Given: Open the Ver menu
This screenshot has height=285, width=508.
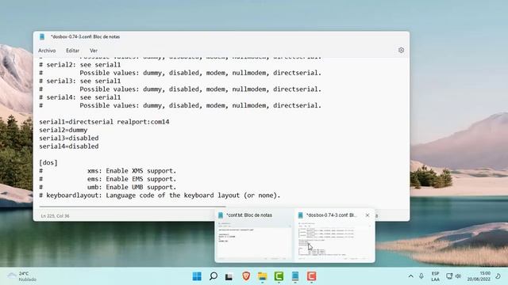Looking at the screenshot, I should coord(94,51).
